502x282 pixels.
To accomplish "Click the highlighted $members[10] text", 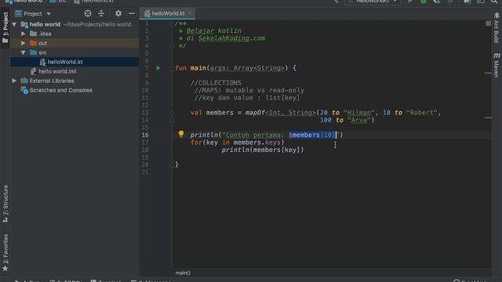I will 312,135.
